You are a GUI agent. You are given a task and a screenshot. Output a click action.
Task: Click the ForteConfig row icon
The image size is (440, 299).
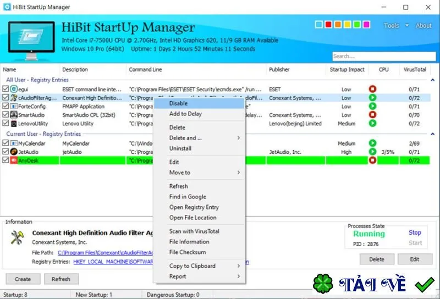click(14, 106)
